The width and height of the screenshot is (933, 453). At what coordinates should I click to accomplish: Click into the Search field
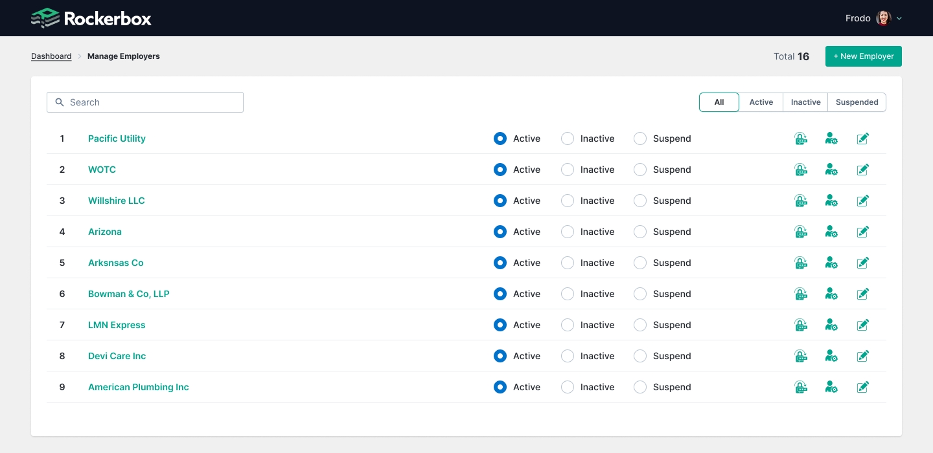click(145, 102)
